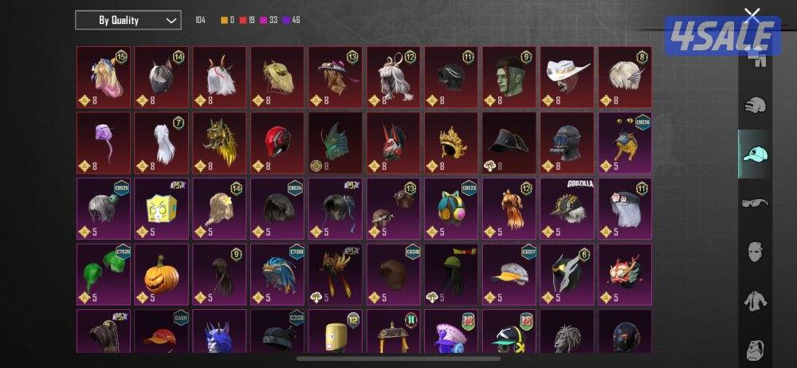Choose the green twin-tail hair item
The height and width of the screenshot is (368, 797).
click(x=104, y=275)
